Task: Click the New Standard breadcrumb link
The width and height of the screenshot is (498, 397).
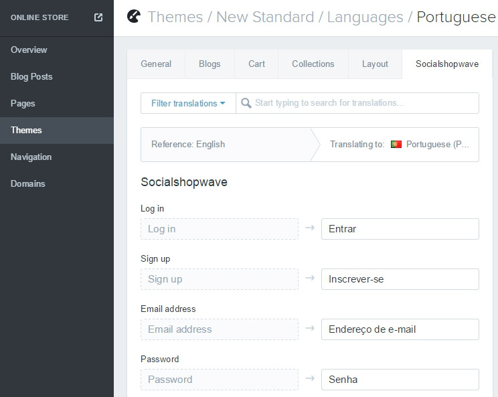Action: 265,17
